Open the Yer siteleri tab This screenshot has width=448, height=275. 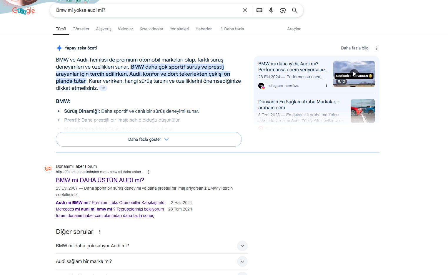point(179,29)
